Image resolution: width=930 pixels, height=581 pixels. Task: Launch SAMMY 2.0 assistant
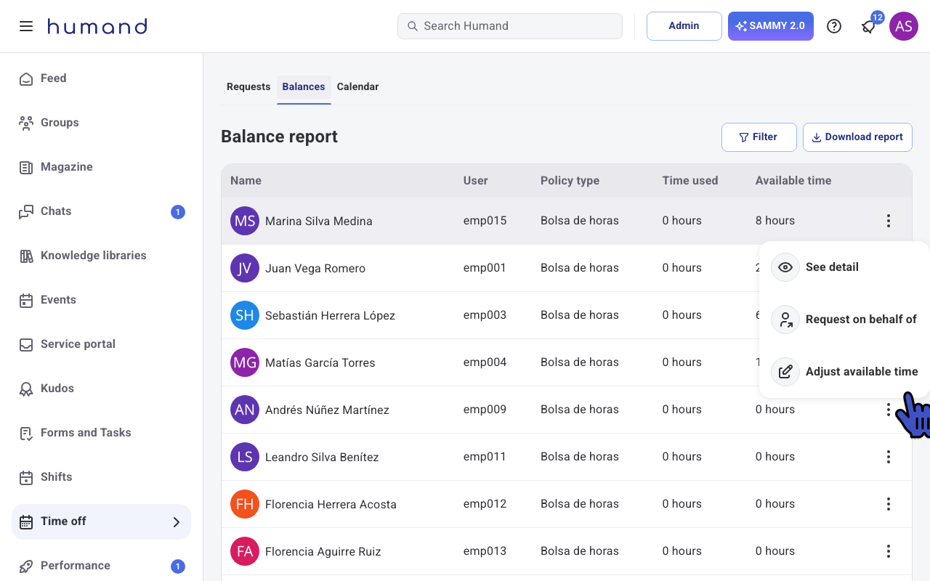click(770, 26)
